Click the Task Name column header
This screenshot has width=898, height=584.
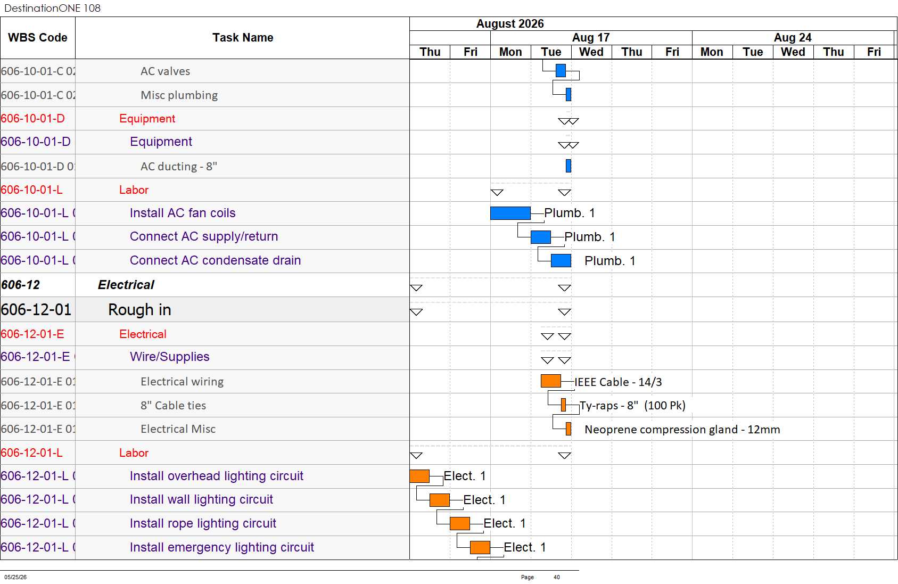click(243, 38)
